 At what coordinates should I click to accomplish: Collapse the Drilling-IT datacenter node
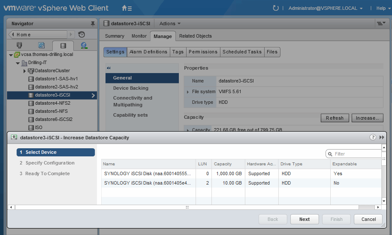(x=18, y=63)
